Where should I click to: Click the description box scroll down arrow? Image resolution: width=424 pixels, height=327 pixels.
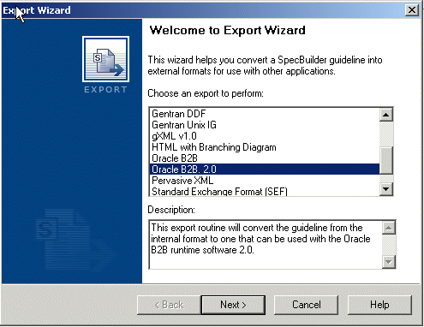pos(389,261)
